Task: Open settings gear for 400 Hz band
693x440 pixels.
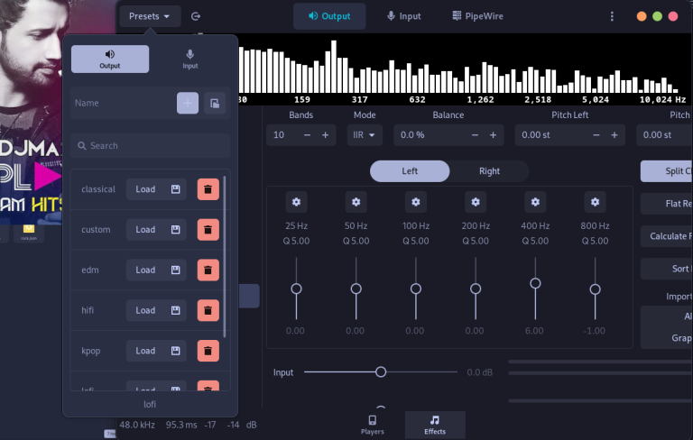Action: point(535,201)
